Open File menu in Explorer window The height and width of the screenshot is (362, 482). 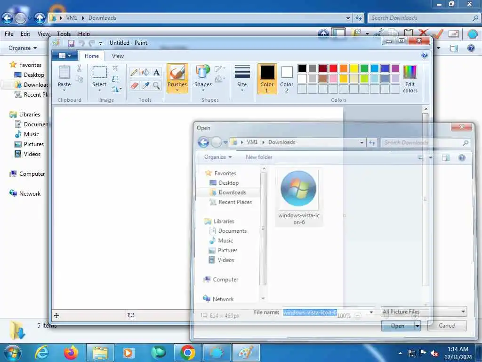coord(9,34)
